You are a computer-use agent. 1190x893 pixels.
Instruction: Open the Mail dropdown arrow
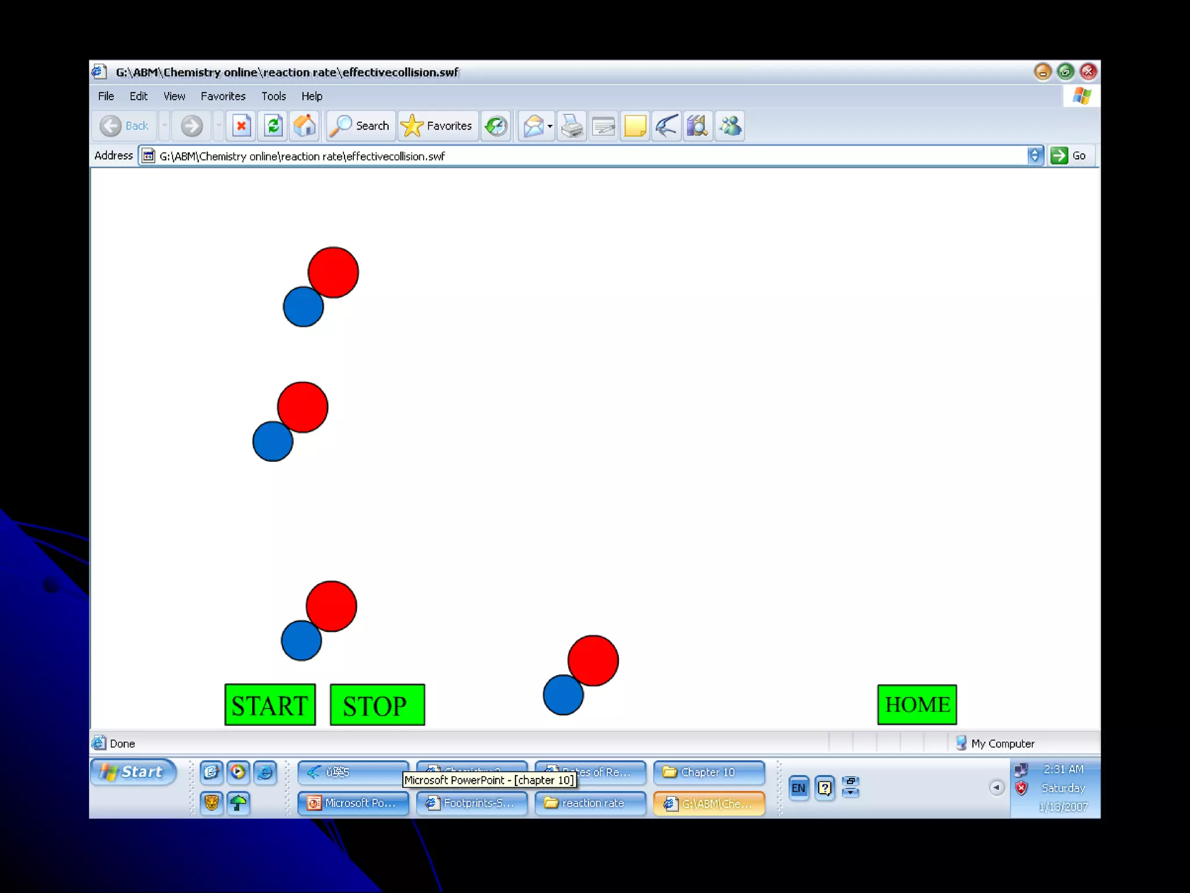pos(550,126)
